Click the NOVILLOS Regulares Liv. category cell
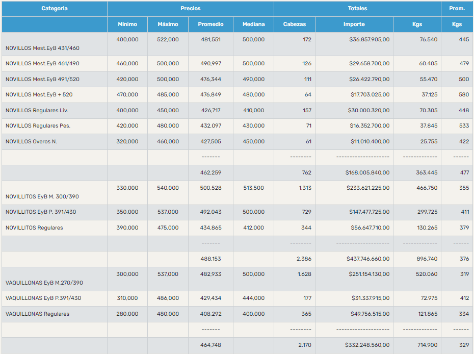This screenshot has width=474, height=354. [x=37, y=111]
